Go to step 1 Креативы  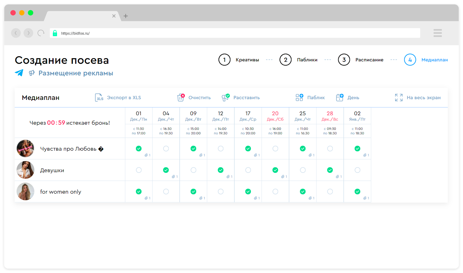[225, 60]
